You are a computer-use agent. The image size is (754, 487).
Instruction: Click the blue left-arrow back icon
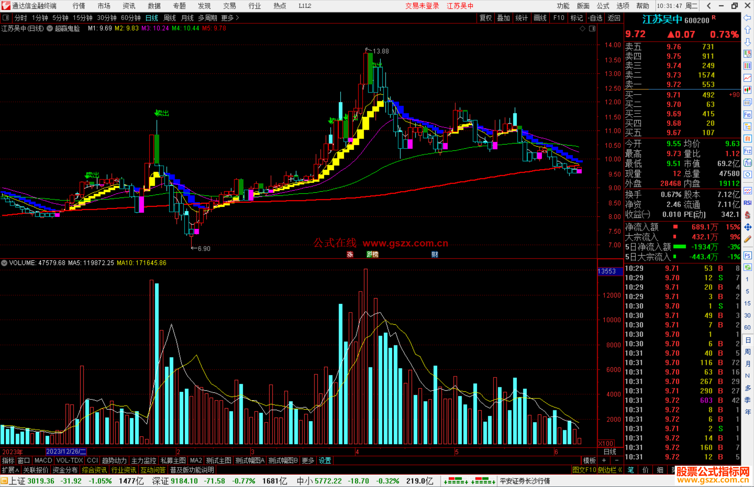coord(747,18)
